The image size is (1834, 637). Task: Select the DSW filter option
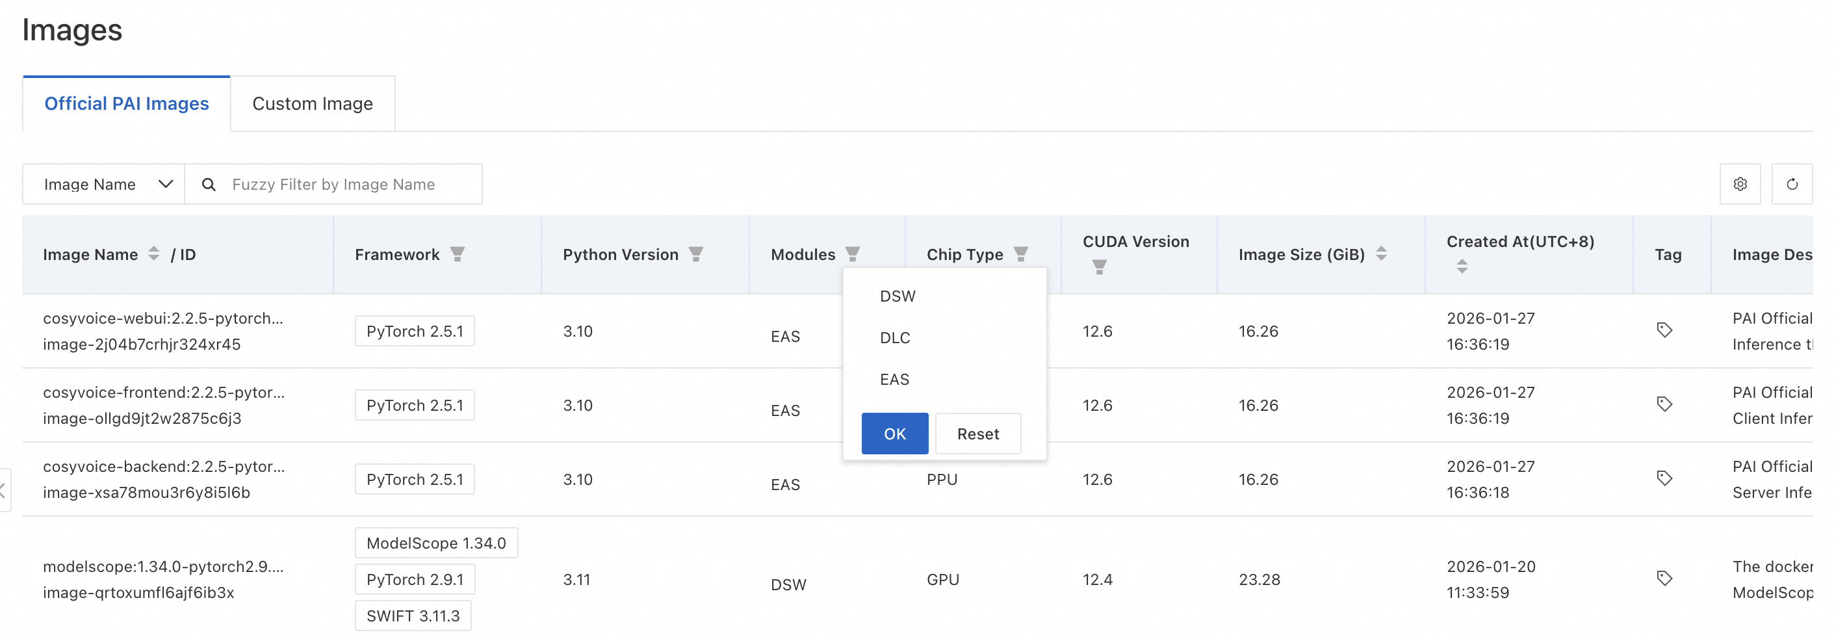[x=897, y=296]
